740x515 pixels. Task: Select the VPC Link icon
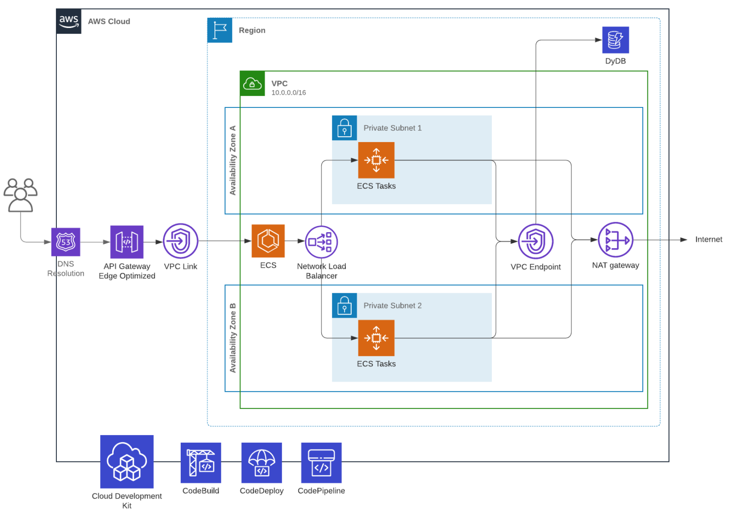click(181, 241)
